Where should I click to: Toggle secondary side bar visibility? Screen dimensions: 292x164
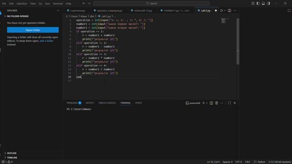pyautogui.click(x=268, y=3)
